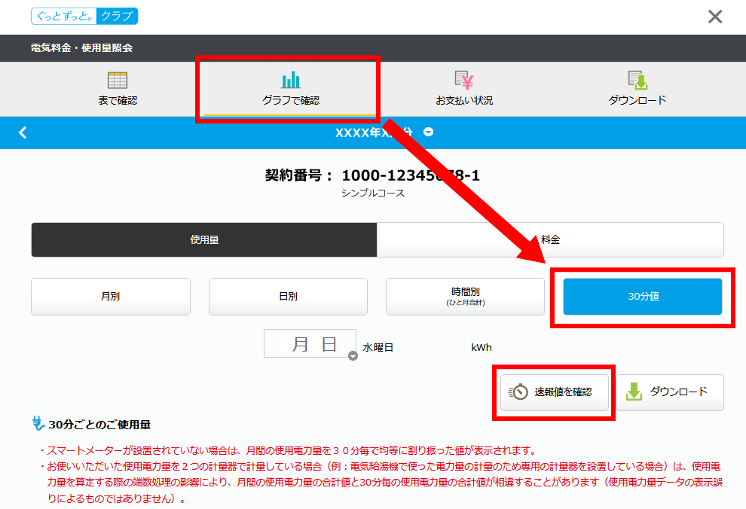Viewport: 746px width, 509px height.
Task: Select the 30分値 option
Action: pyautogui.click(x=643, y=297)
